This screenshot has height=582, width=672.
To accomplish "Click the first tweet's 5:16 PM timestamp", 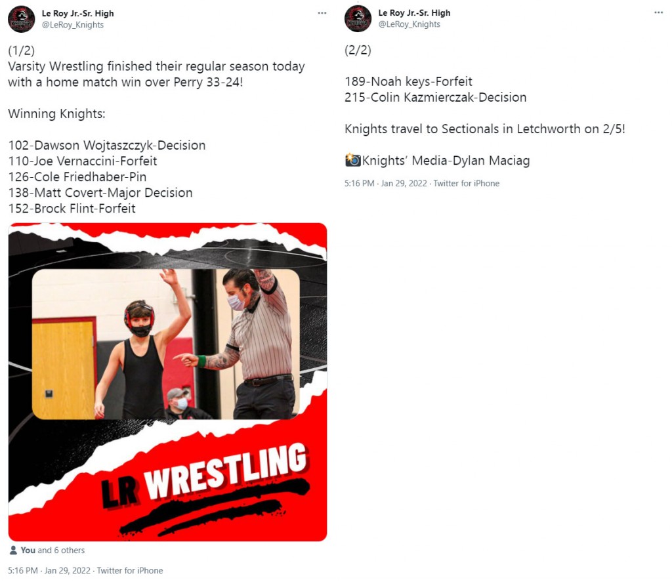I will point(23,570).
